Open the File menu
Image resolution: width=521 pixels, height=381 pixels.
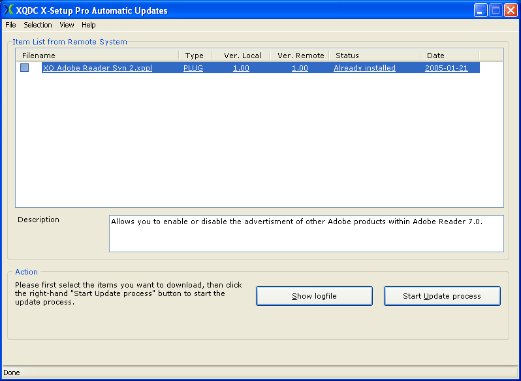click(10, 25)
